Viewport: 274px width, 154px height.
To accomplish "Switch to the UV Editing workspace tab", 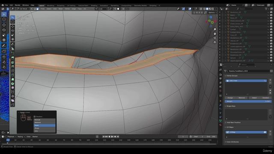I will [x=71, y=6].
